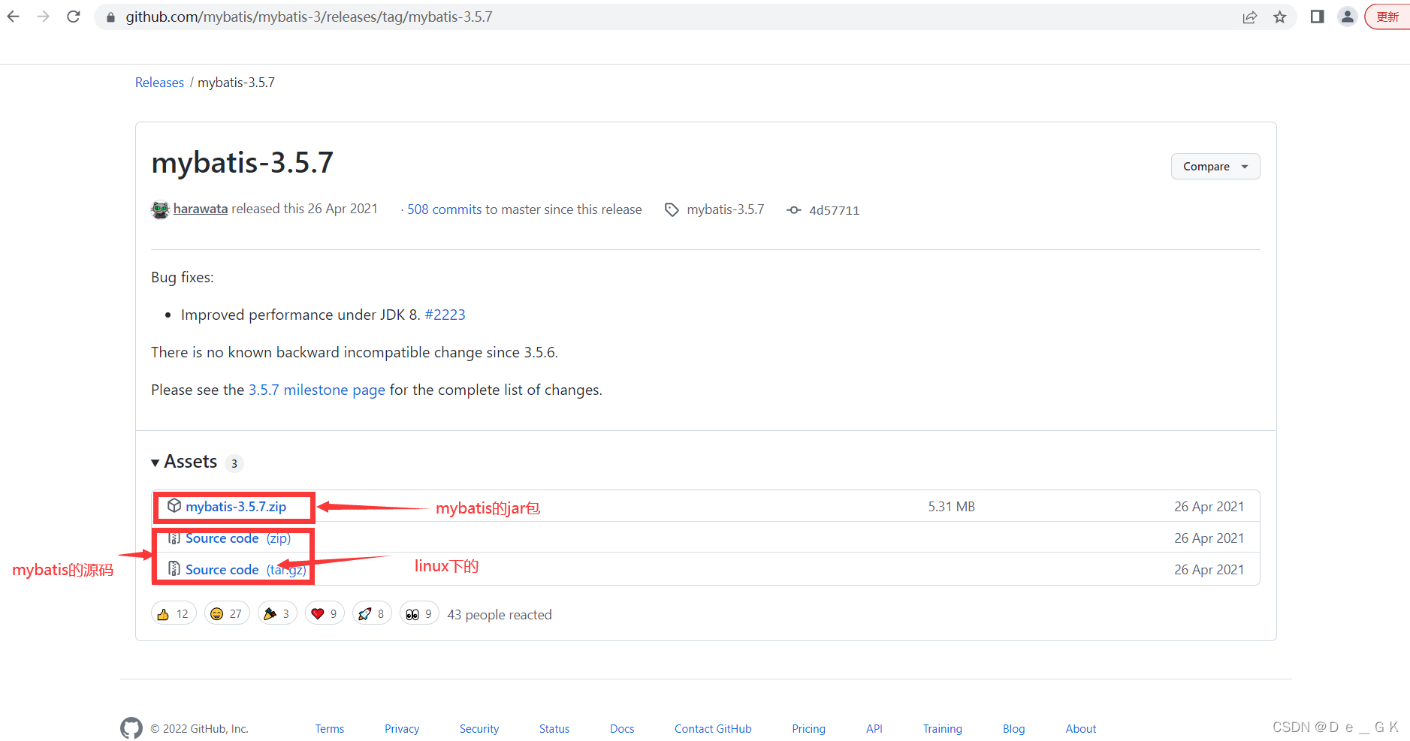Viewport: 1410px width, 741px height.
Task: Click the Assets count badge 3
Action: (234, 463)
